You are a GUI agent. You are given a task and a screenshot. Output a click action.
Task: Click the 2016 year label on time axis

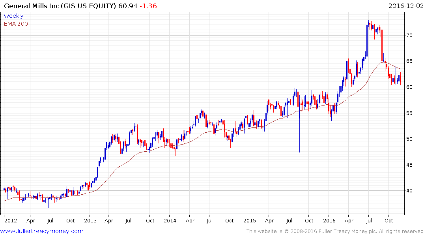click(329, 220)
